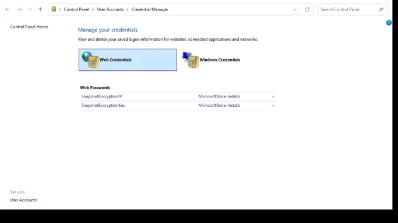
Task: Open User Accounts under See also
Action: 23,200
